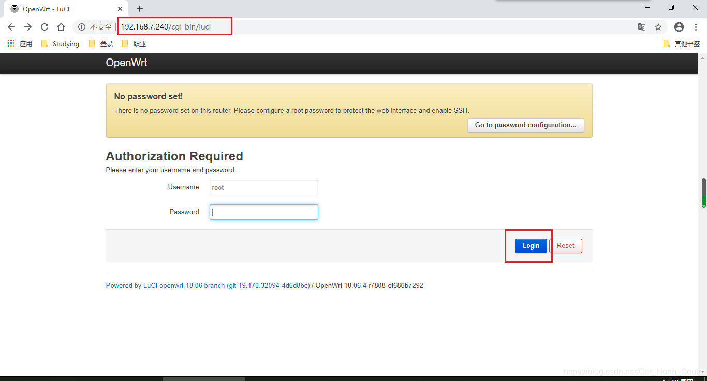This screenshot has height=381, width=707.
Task: Close the OpenWrt - LuCI tab
Action: [x=120, y=9]
